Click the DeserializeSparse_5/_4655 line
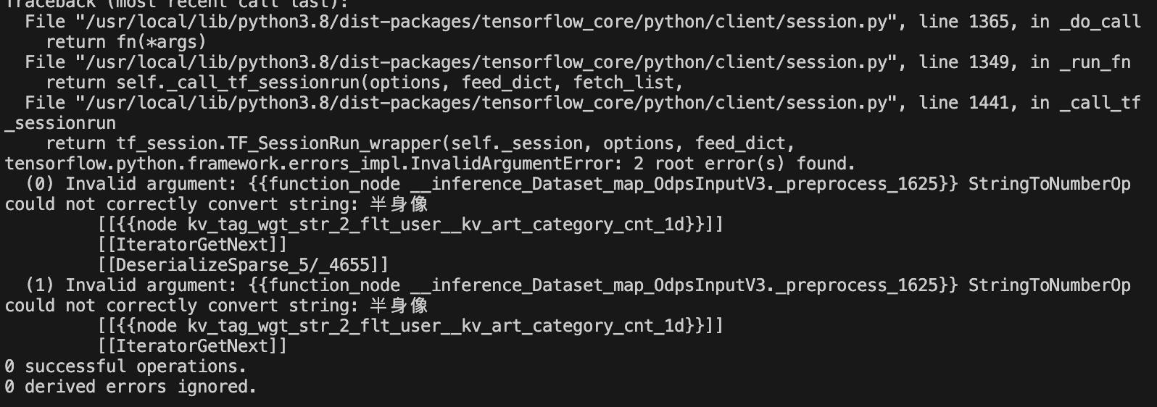This screenshot has height=407, width=1157. [243, 265]
